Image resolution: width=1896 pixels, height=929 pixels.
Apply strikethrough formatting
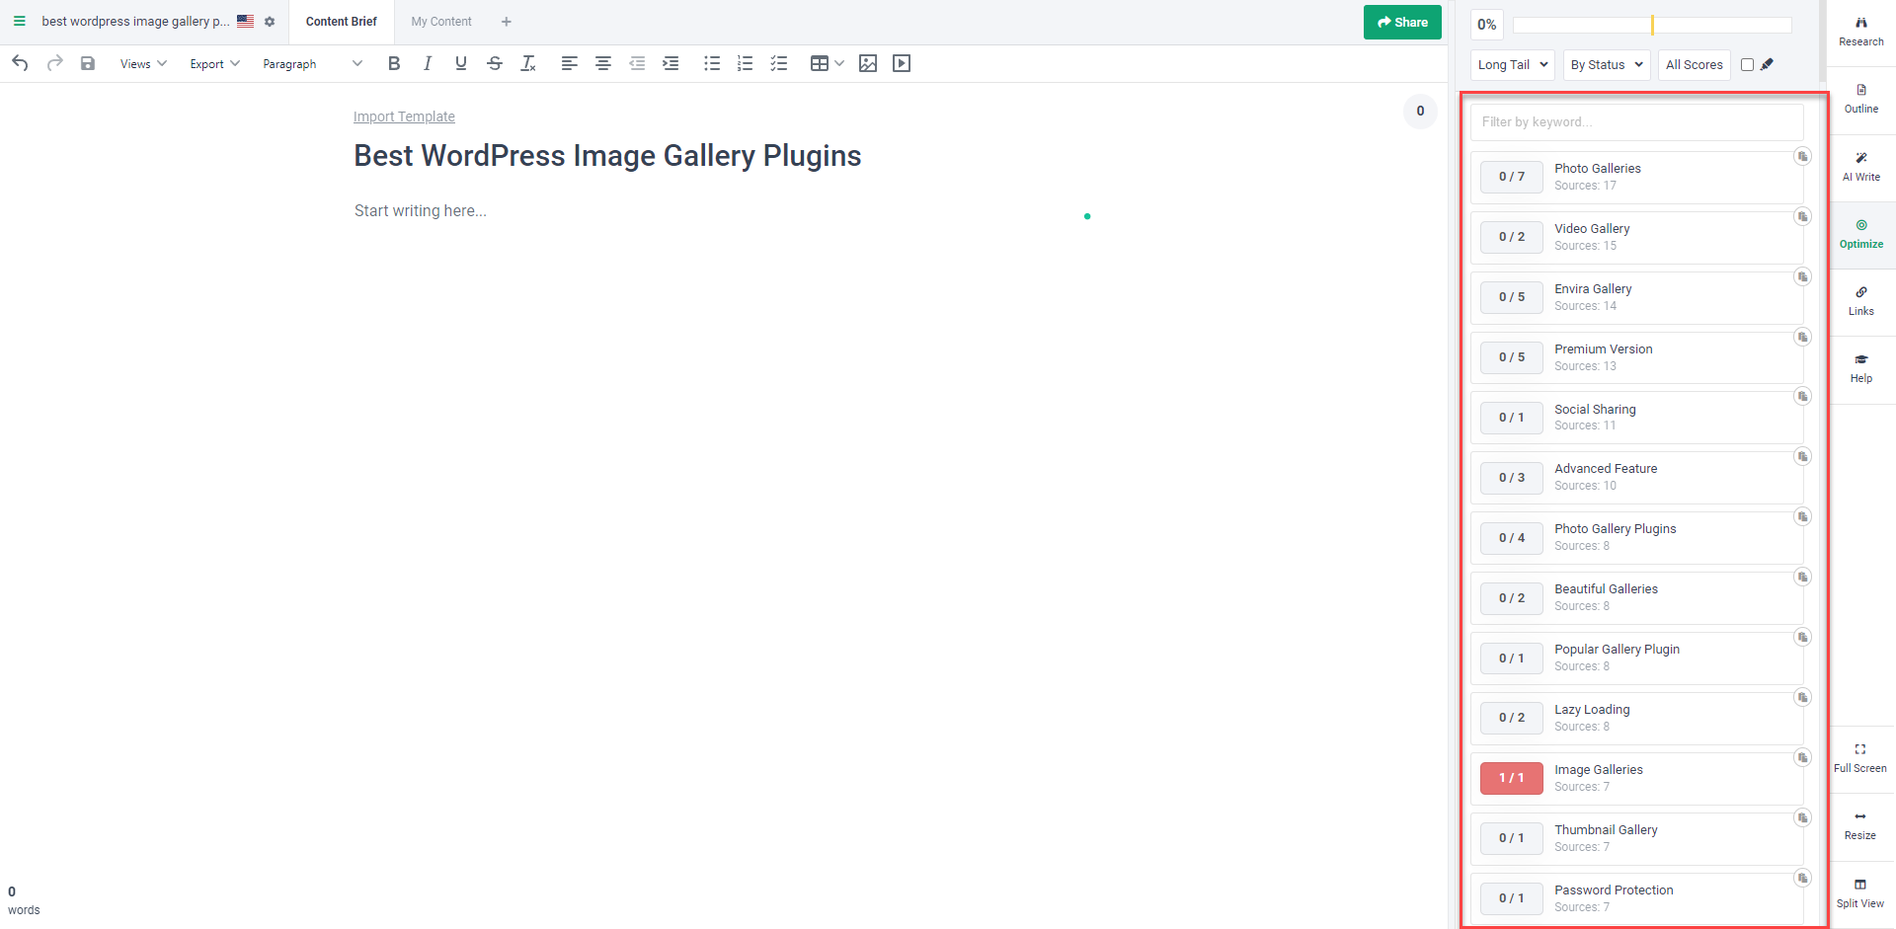coord(495,63)
